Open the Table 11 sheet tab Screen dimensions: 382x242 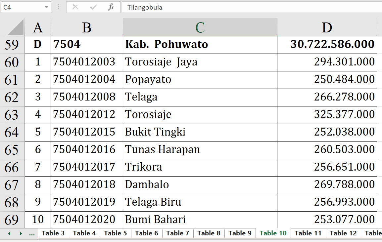click(x=308, y=233)
